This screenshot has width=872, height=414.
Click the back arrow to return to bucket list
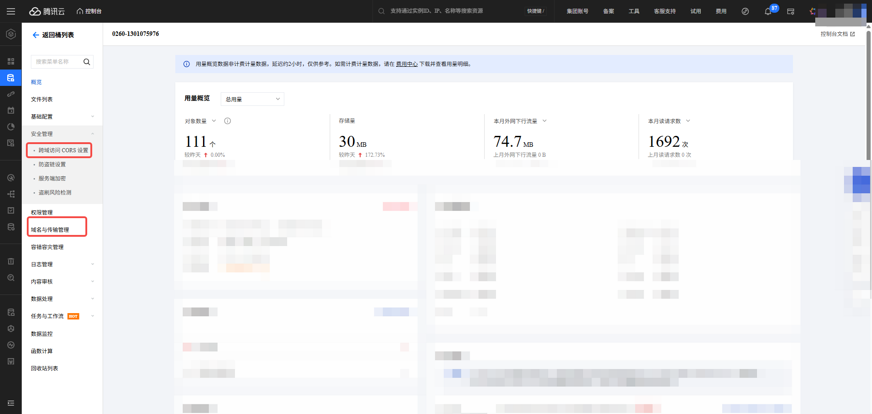[x=35, y=35]
